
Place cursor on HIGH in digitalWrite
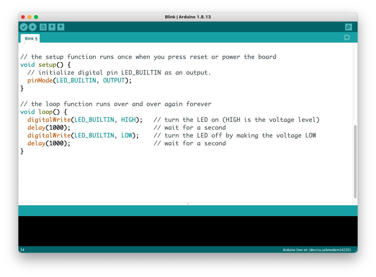coord(129,120)
